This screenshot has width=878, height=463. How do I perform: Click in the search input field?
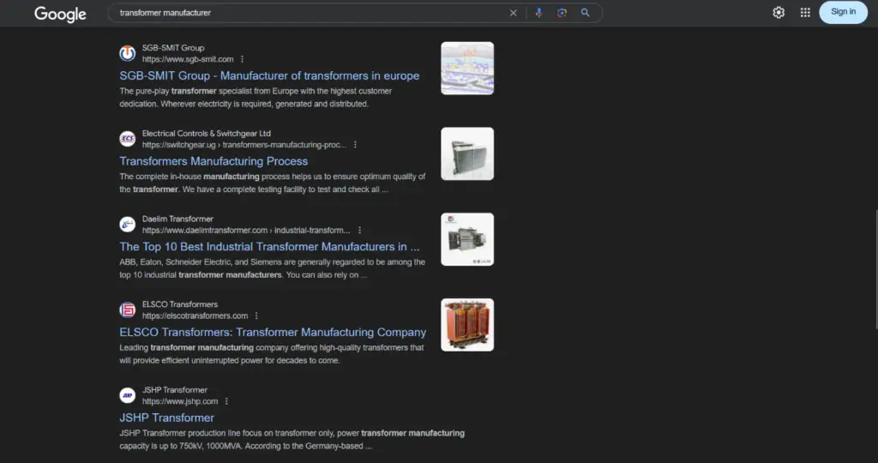tap(309, 13)
